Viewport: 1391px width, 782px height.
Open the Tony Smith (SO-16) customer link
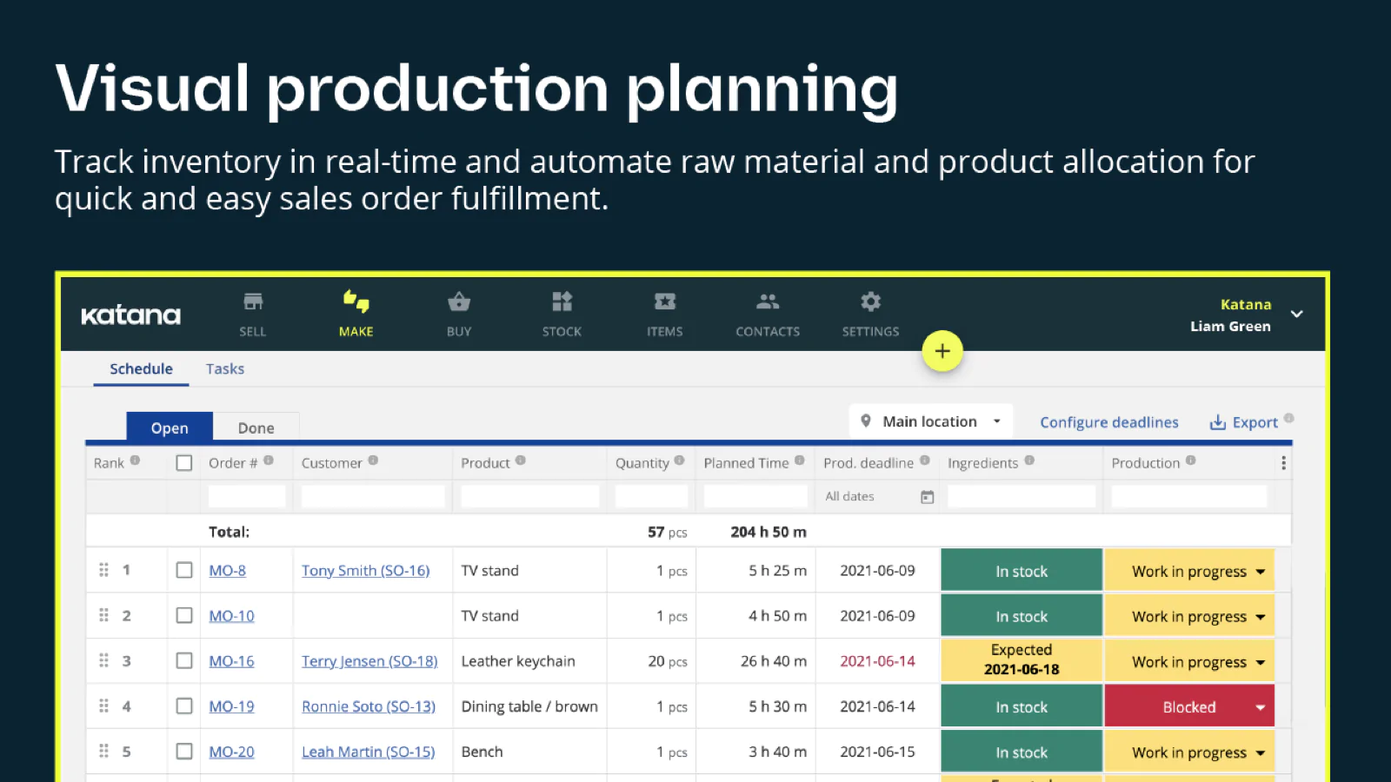[365, 571]
